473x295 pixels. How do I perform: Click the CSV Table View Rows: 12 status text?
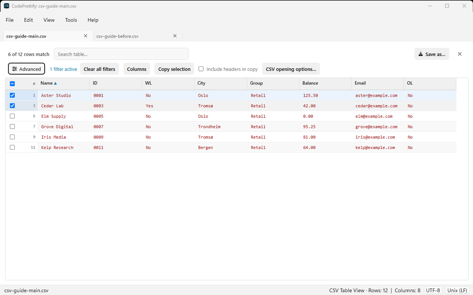pos(358,290)
